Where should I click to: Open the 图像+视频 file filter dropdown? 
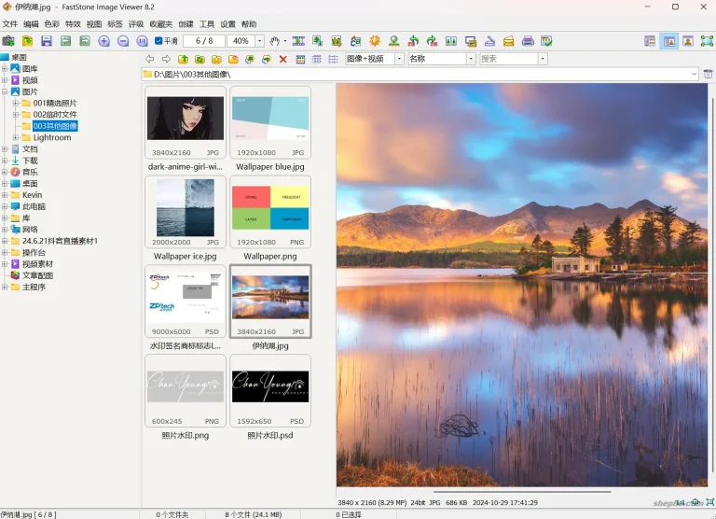click(400, 59)
